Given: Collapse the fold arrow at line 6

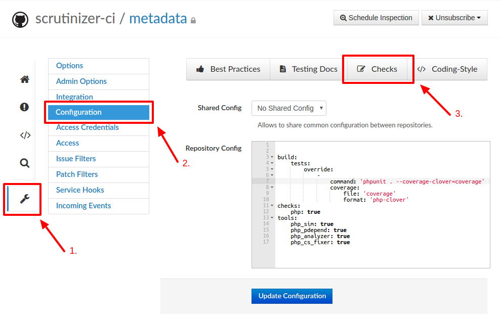Looking at the screenshot, I should click(272, 175).
